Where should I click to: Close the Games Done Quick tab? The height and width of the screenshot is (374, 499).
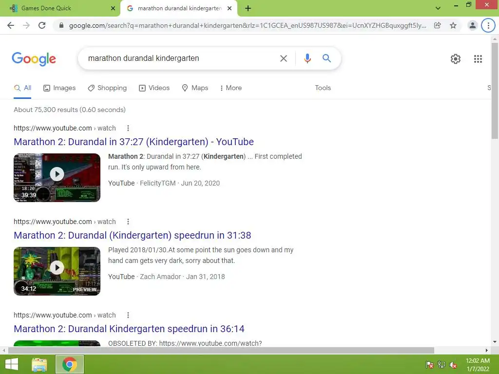113,8
